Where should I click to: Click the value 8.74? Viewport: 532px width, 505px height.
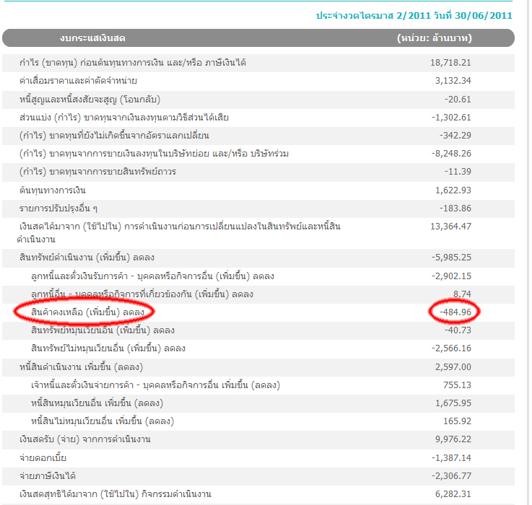[x=462, y=294]
